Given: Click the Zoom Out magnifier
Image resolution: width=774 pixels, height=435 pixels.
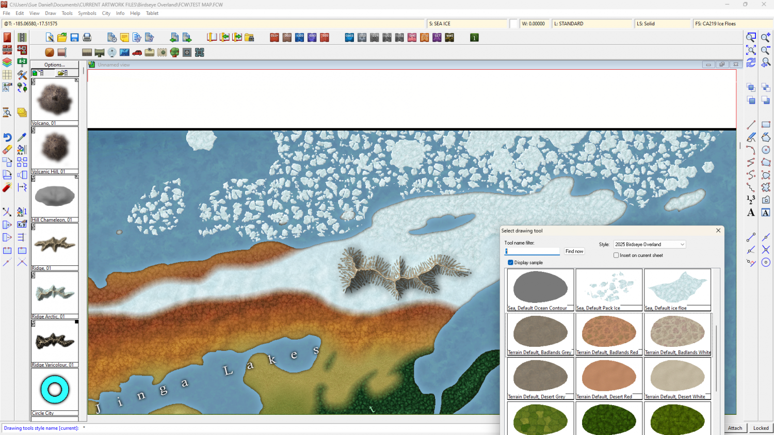Looking at the screenshot, I should coord(766,50).
